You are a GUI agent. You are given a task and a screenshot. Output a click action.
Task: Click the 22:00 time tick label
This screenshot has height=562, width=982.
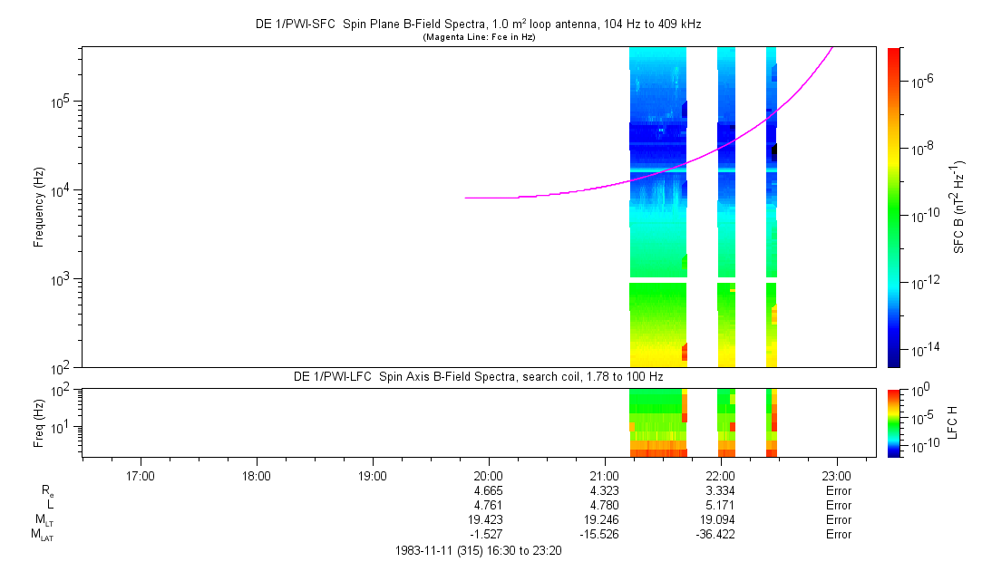pyautogui.click(x=720, y=475)
